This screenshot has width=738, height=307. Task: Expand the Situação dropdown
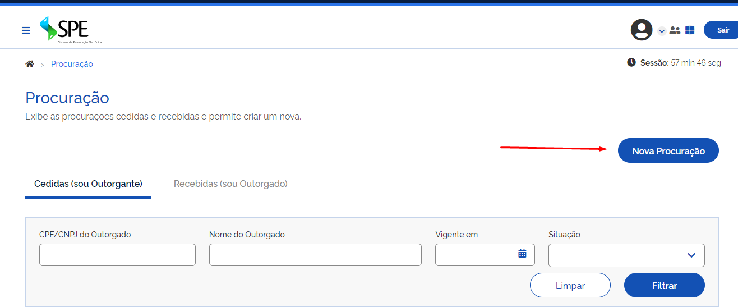click(x=626, y=255)
